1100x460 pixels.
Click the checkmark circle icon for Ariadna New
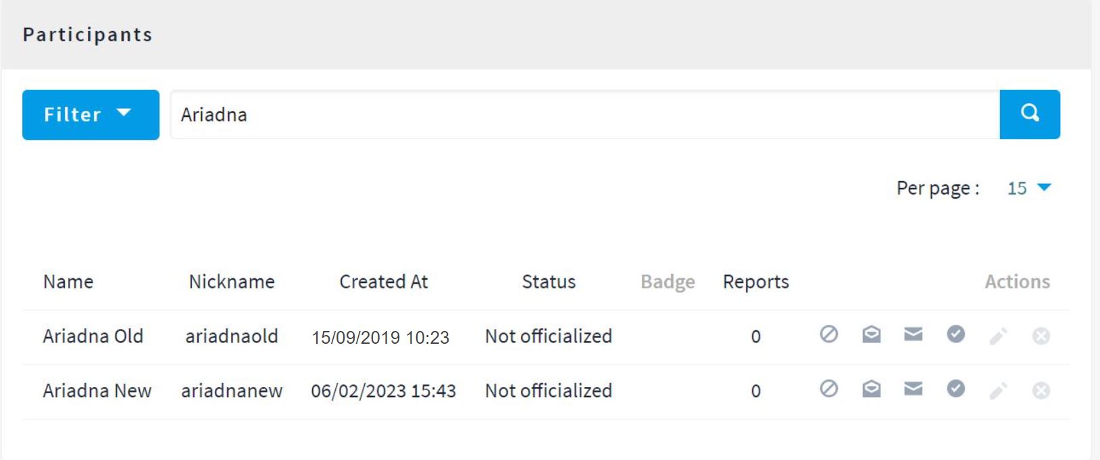point(955,388)
